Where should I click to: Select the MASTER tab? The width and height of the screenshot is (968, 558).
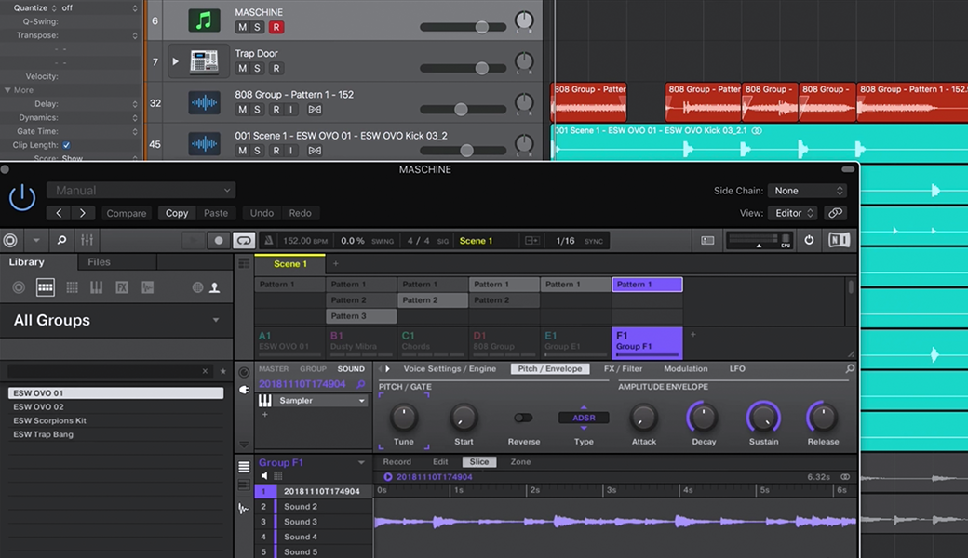(274, 368)
